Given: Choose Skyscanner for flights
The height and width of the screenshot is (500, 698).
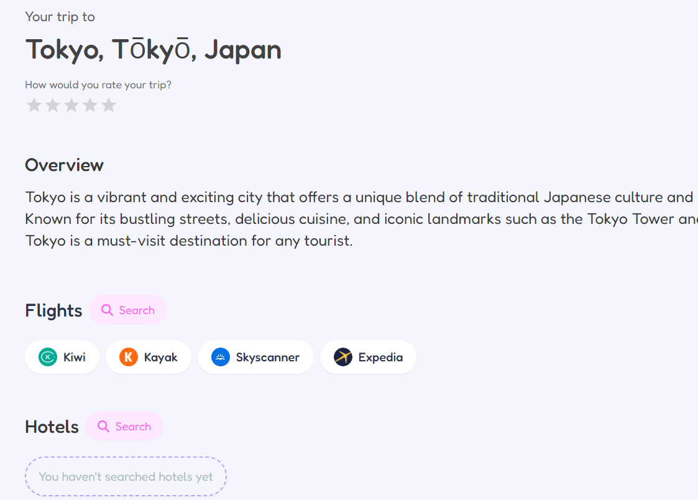Looking at the screenshot, I should tap(256, 357).
